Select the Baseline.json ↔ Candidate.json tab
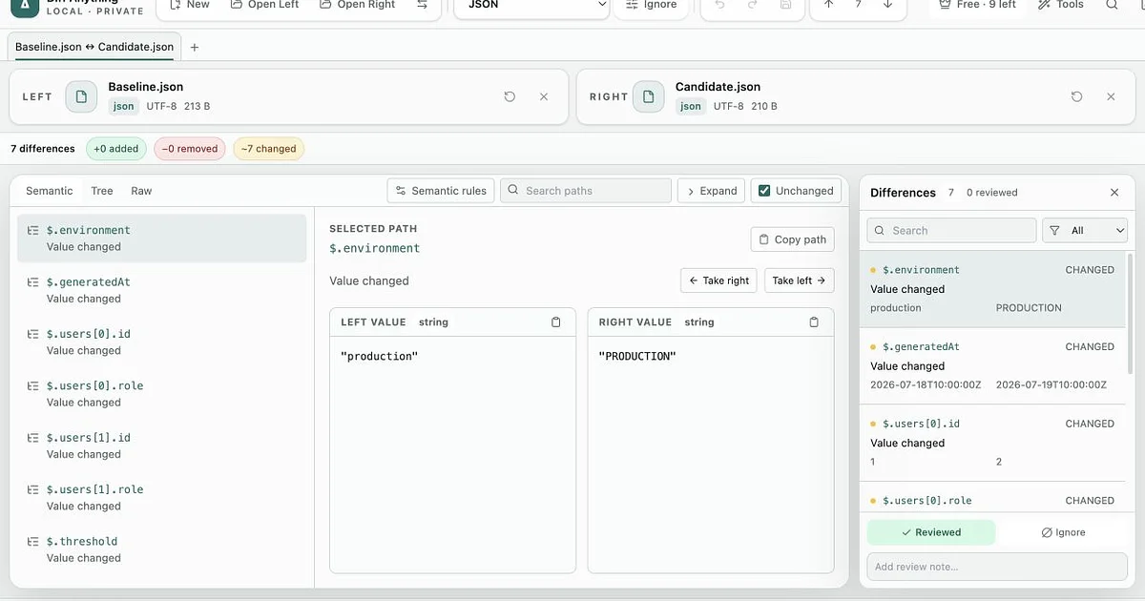Screen dimensions: 1145x601 94,47
